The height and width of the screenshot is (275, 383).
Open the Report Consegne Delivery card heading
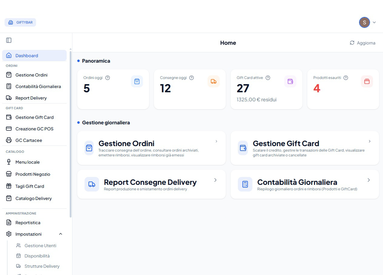(150, 182)
